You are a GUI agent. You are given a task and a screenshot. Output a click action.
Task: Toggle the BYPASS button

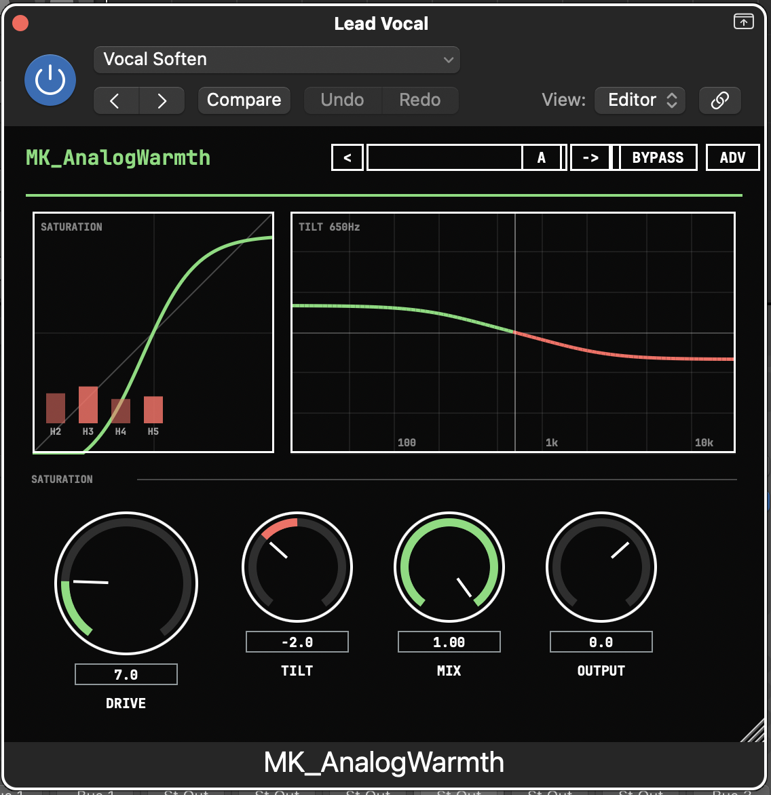point(658,157)
